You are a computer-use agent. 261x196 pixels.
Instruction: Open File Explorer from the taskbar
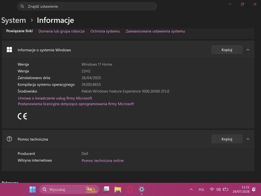pos(118,190)
